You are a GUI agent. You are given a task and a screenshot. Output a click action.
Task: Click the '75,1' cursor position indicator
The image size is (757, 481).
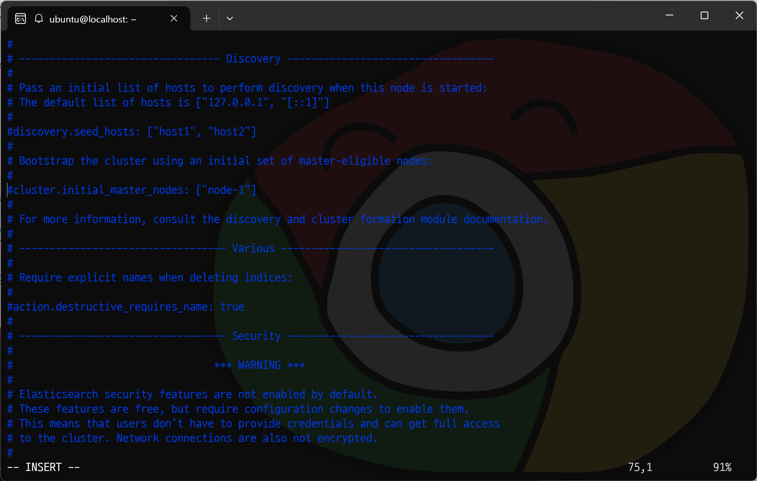[640, 468]
